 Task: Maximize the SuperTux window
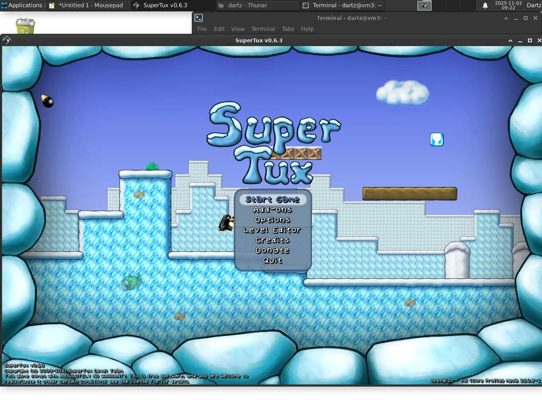530,41
